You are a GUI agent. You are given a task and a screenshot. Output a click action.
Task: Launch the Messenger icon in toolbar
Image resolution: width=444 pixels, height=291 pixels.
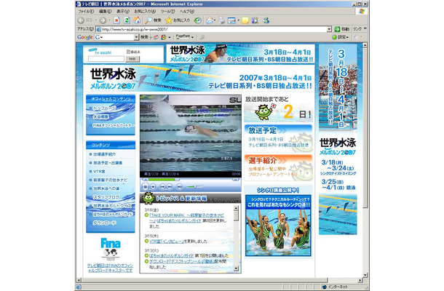point(266,20)
